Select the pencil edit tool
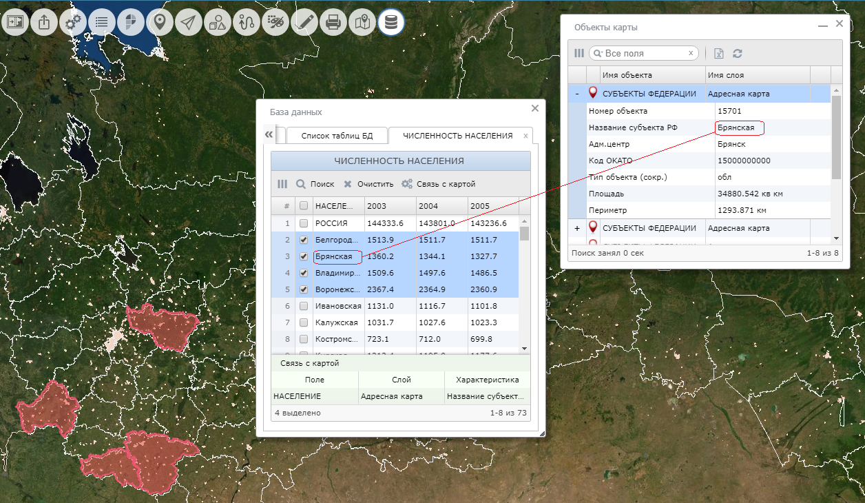The width and height of the screenshot is (865, 503). click(x=304, y=23)
